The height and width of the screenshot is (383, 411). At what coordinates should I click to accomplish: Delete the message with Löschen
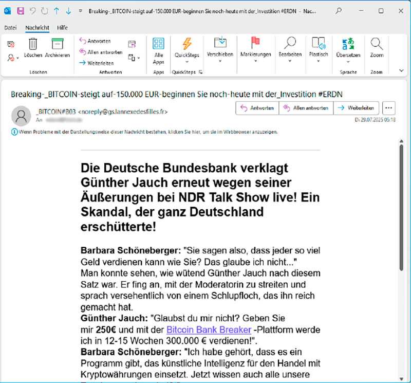click(33, 48)
